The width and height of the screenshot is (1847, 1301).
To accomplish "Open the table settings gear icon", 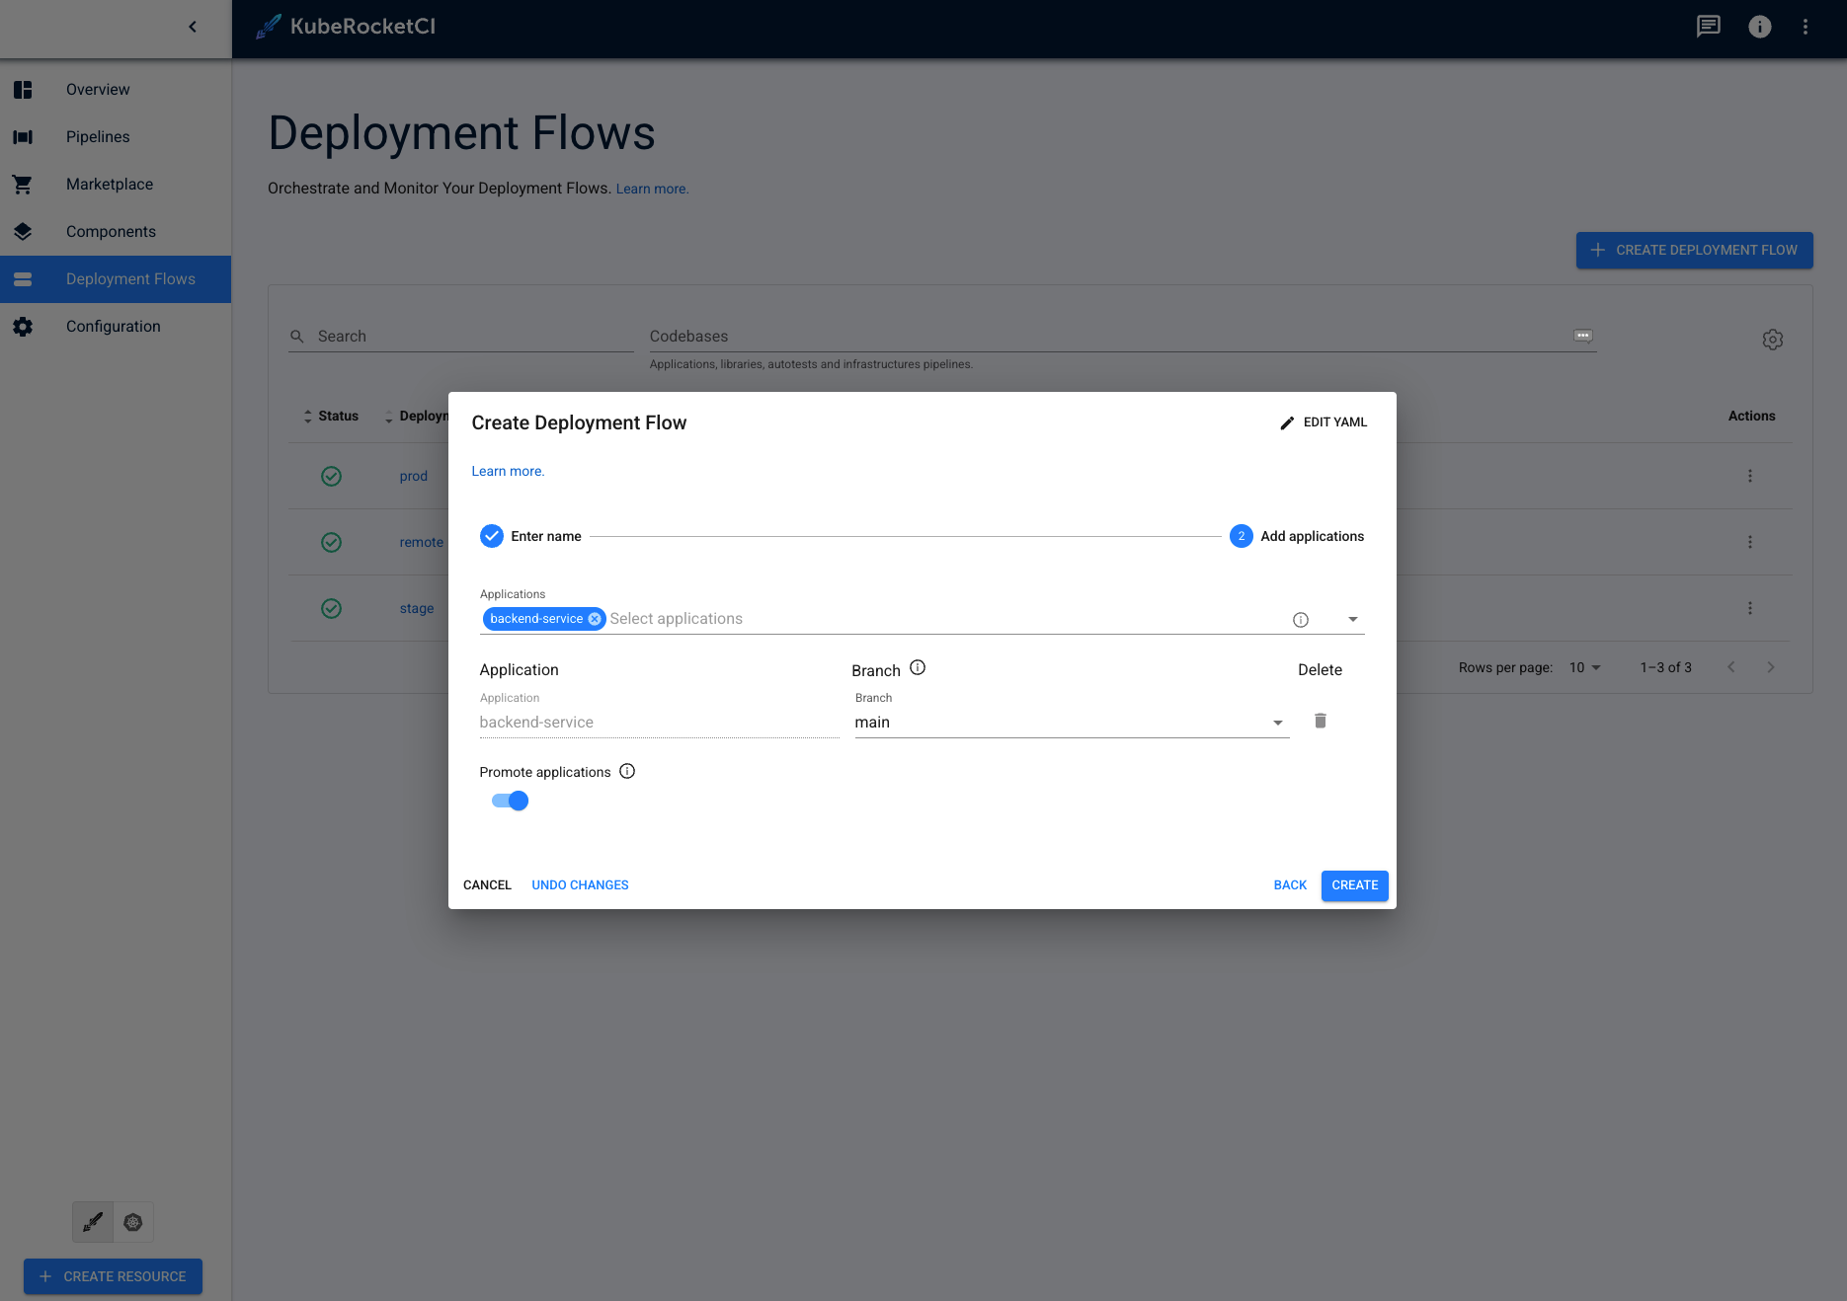I will pos(1773,339).
